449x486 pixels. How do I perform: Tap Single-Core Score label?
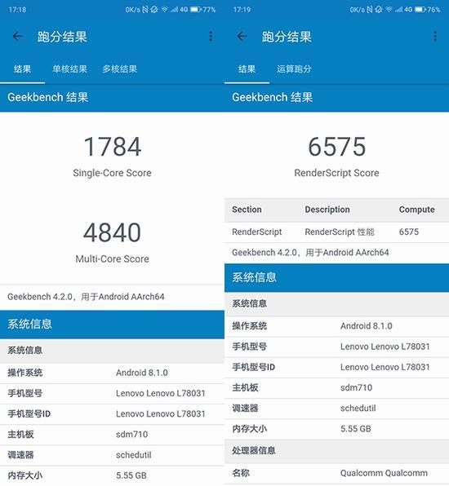pos(113,173)
